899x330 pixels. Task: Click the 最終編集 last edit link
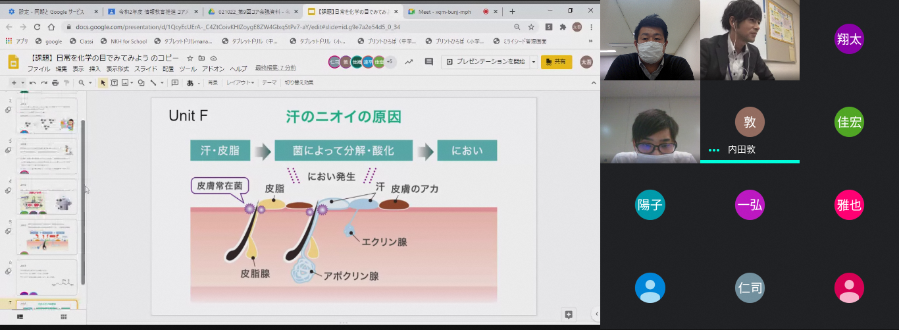[275, 68]
